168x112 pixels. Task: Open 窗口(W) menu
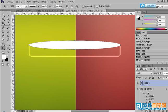(x=62, y=2)
